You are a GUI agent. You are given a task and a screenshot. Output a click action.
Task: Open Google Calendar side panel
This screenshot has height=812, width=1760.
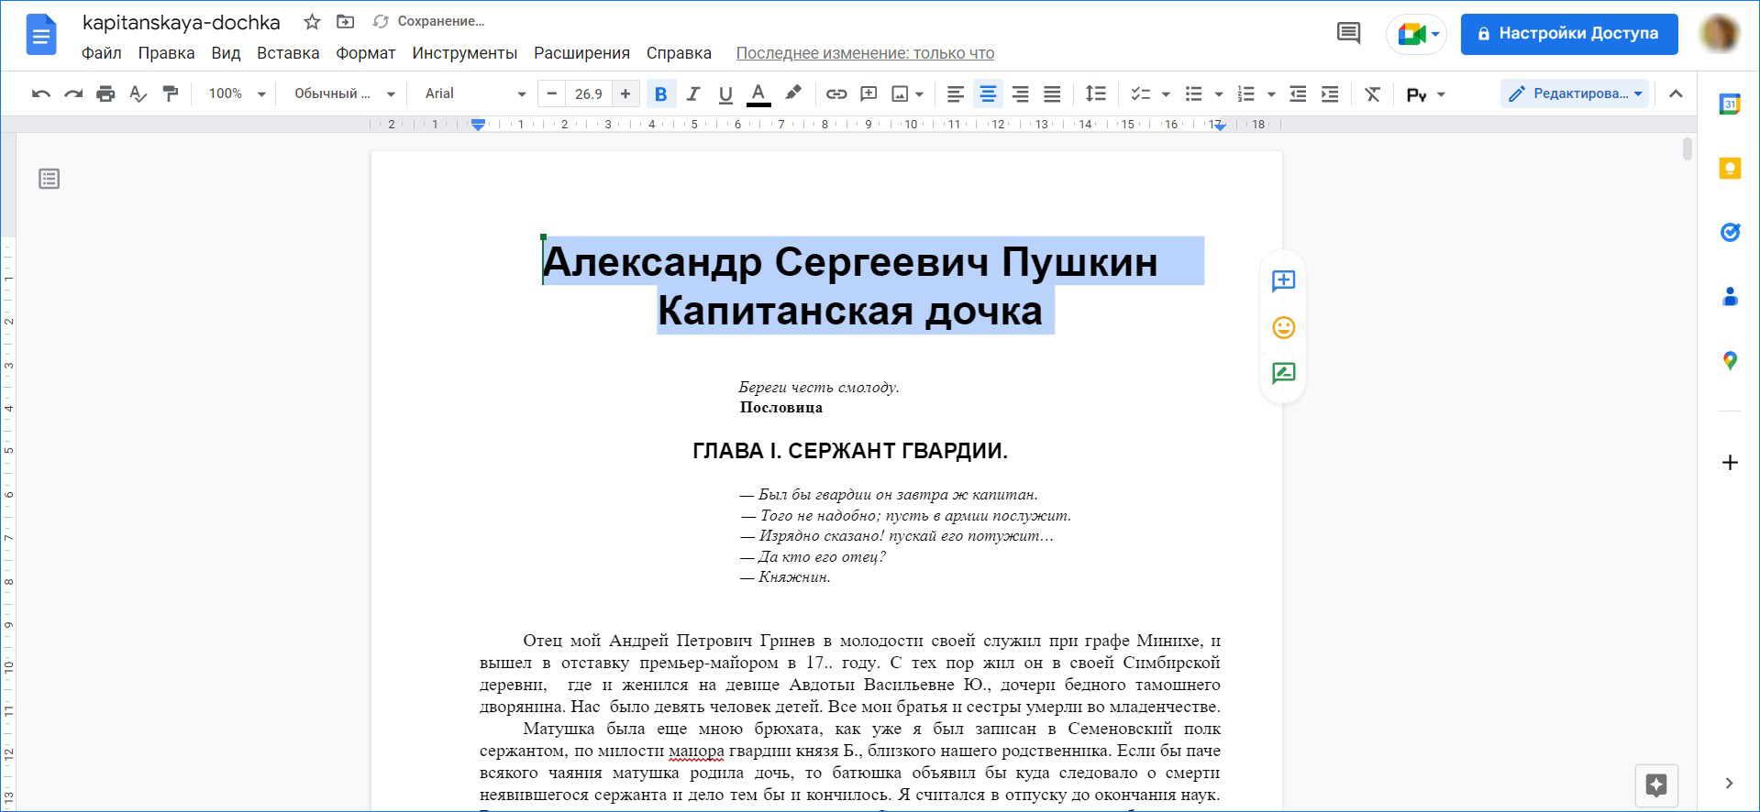pos(1730,104)
